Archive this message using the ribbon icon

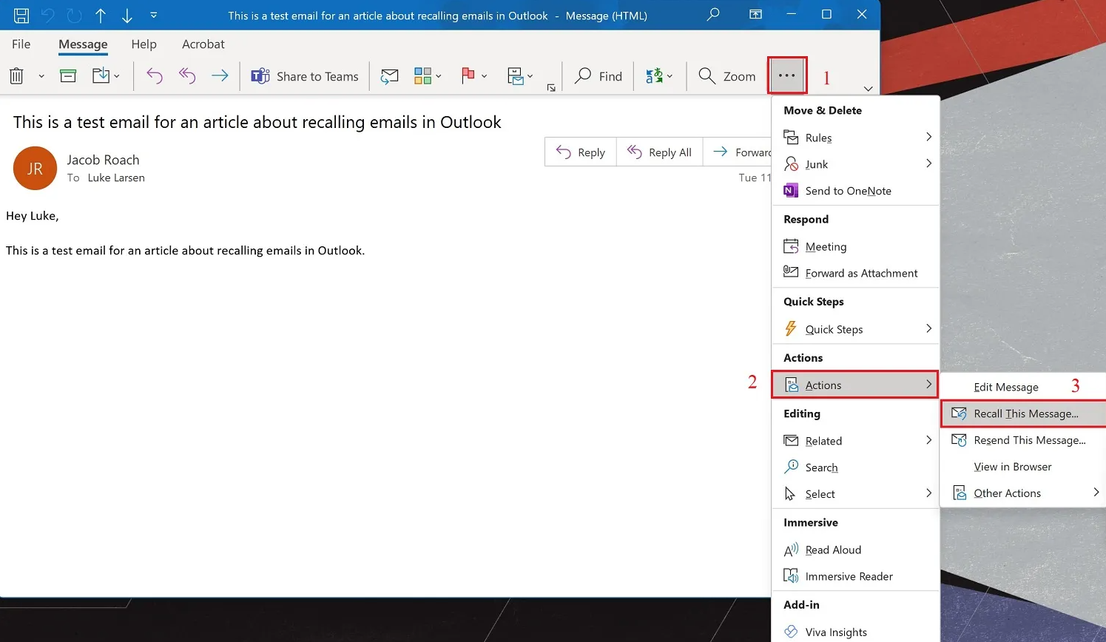click(68, 75)
